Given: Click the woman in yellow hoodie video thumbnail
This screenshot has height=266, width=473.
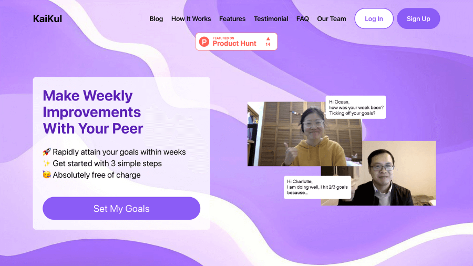Looking at the screenshot, I should (305, 134).
